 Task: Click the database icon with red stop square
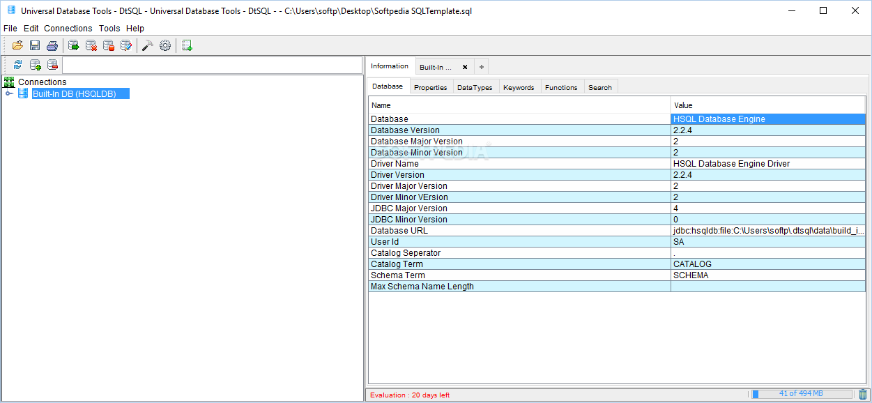pos(109,45)
